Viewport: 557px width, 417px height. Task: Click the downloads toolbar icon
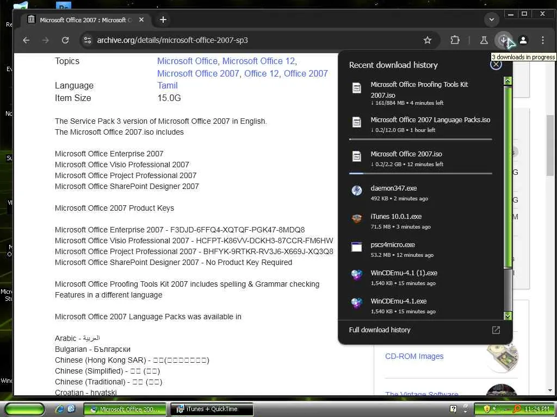[503, 40]
